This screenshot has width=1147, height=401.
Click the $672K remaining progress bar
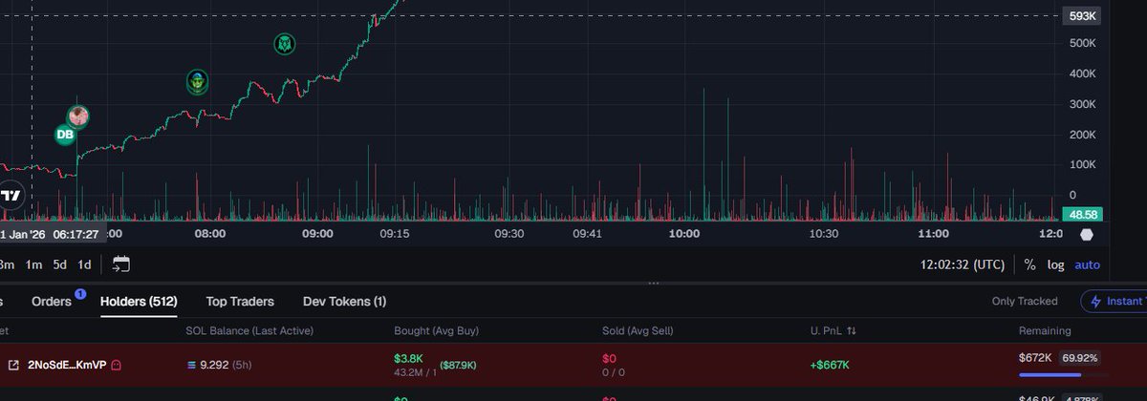click(x=1064, y=374)
